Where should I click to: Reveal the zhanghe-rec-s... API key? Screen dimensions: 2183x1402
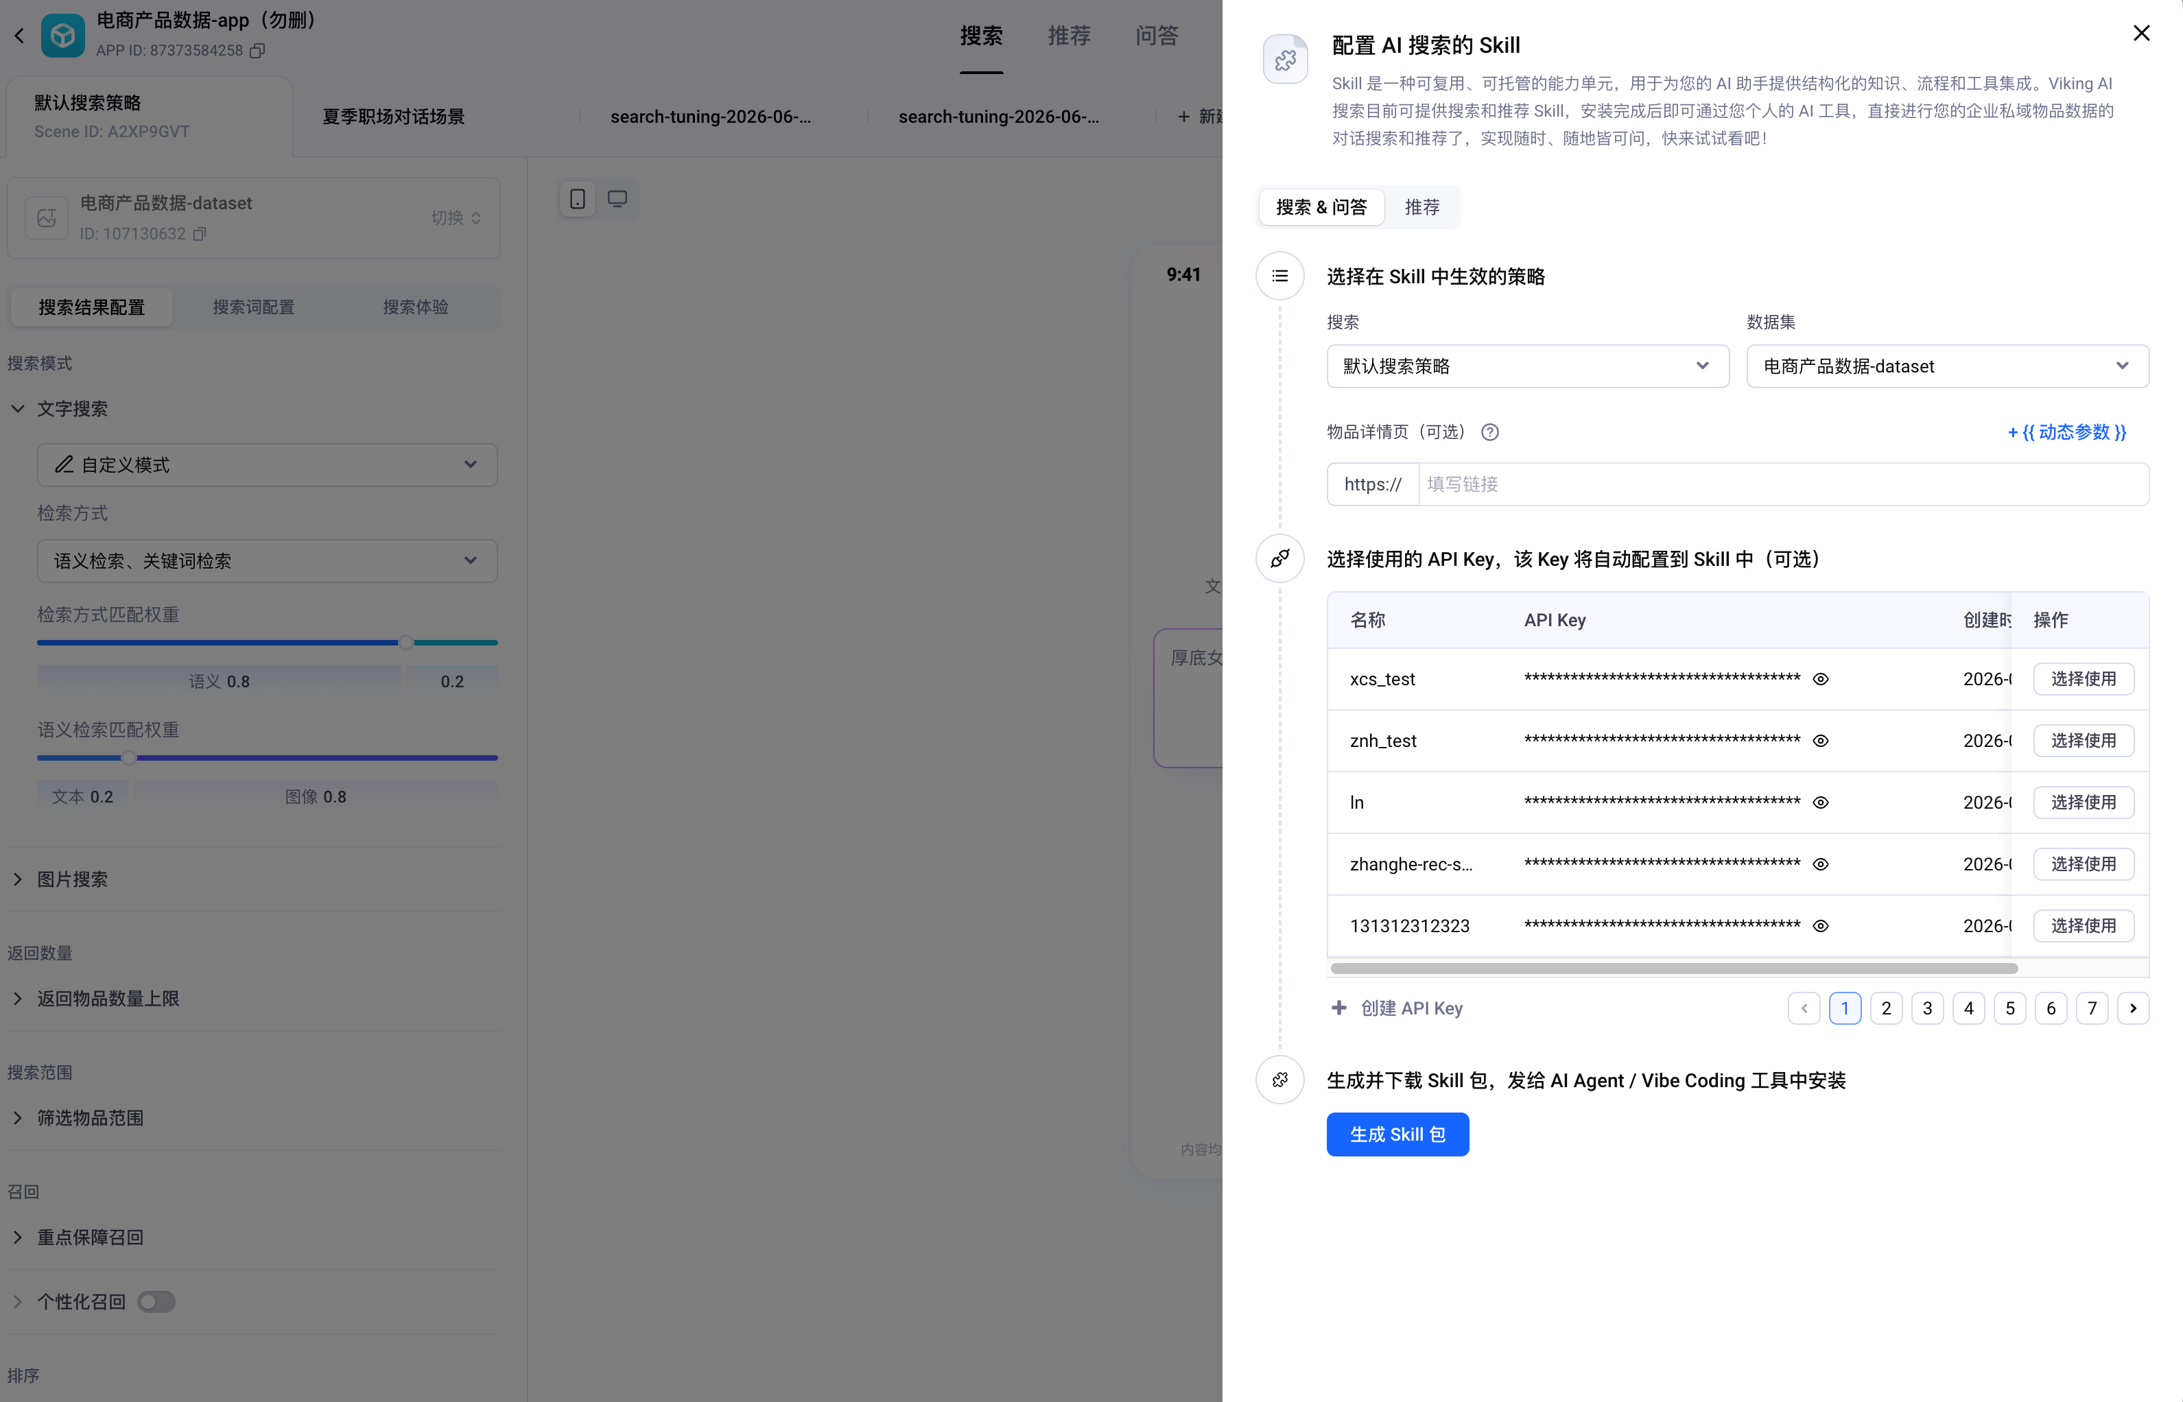click(1821, 864)
